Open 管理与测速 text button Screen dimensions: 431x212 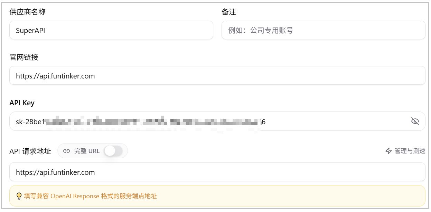(x=410, y=151)
